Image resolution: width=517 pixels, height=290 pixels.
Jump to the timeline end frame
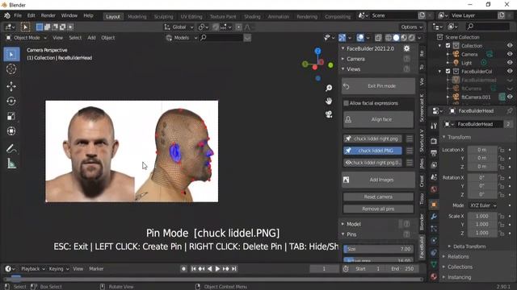tap(234, 268)
